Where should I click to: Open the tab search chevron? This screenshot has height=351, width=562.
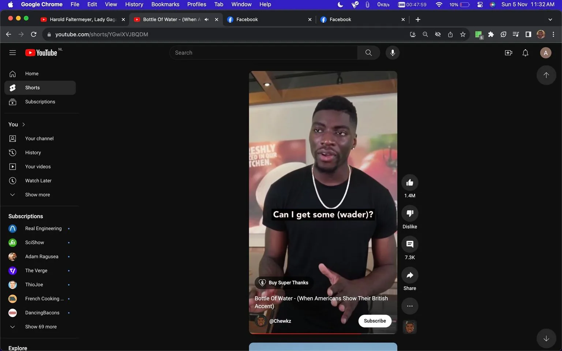click(550, 19)
